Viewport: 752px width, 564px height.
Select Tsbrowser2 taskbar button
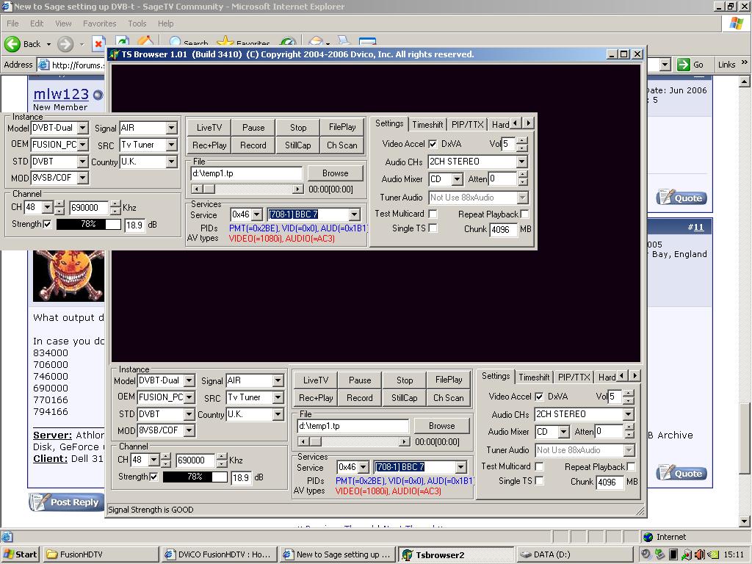tap(456, 554)
